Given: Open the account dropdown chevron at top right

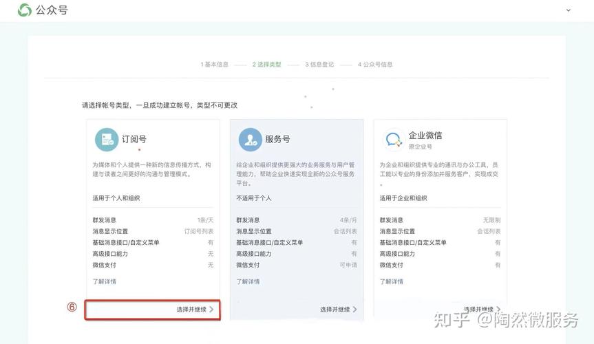Looking at the screenshot, I should 569,10.
